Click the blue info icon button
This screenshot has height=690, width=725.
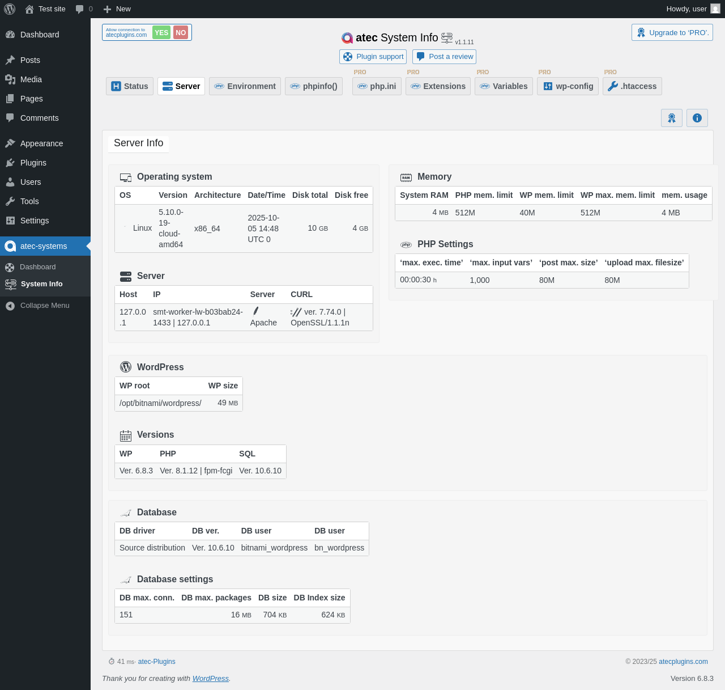[697, 118]
